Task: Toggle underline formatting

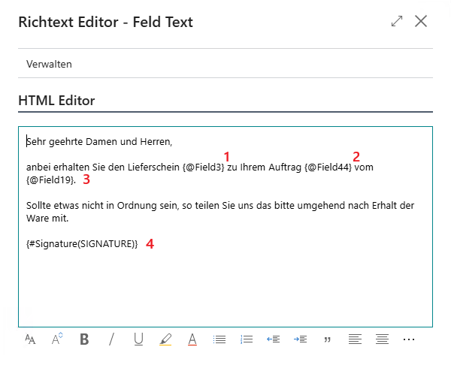Action: 138,339
